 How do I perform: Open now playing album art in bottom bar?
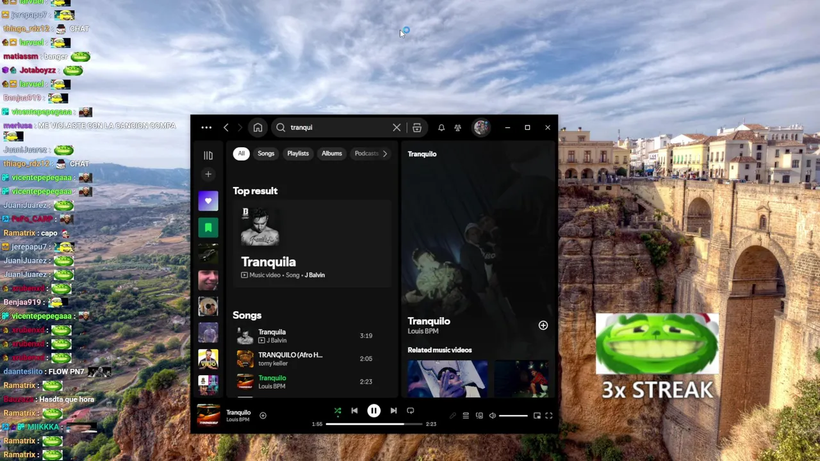(x=208, y=416)
